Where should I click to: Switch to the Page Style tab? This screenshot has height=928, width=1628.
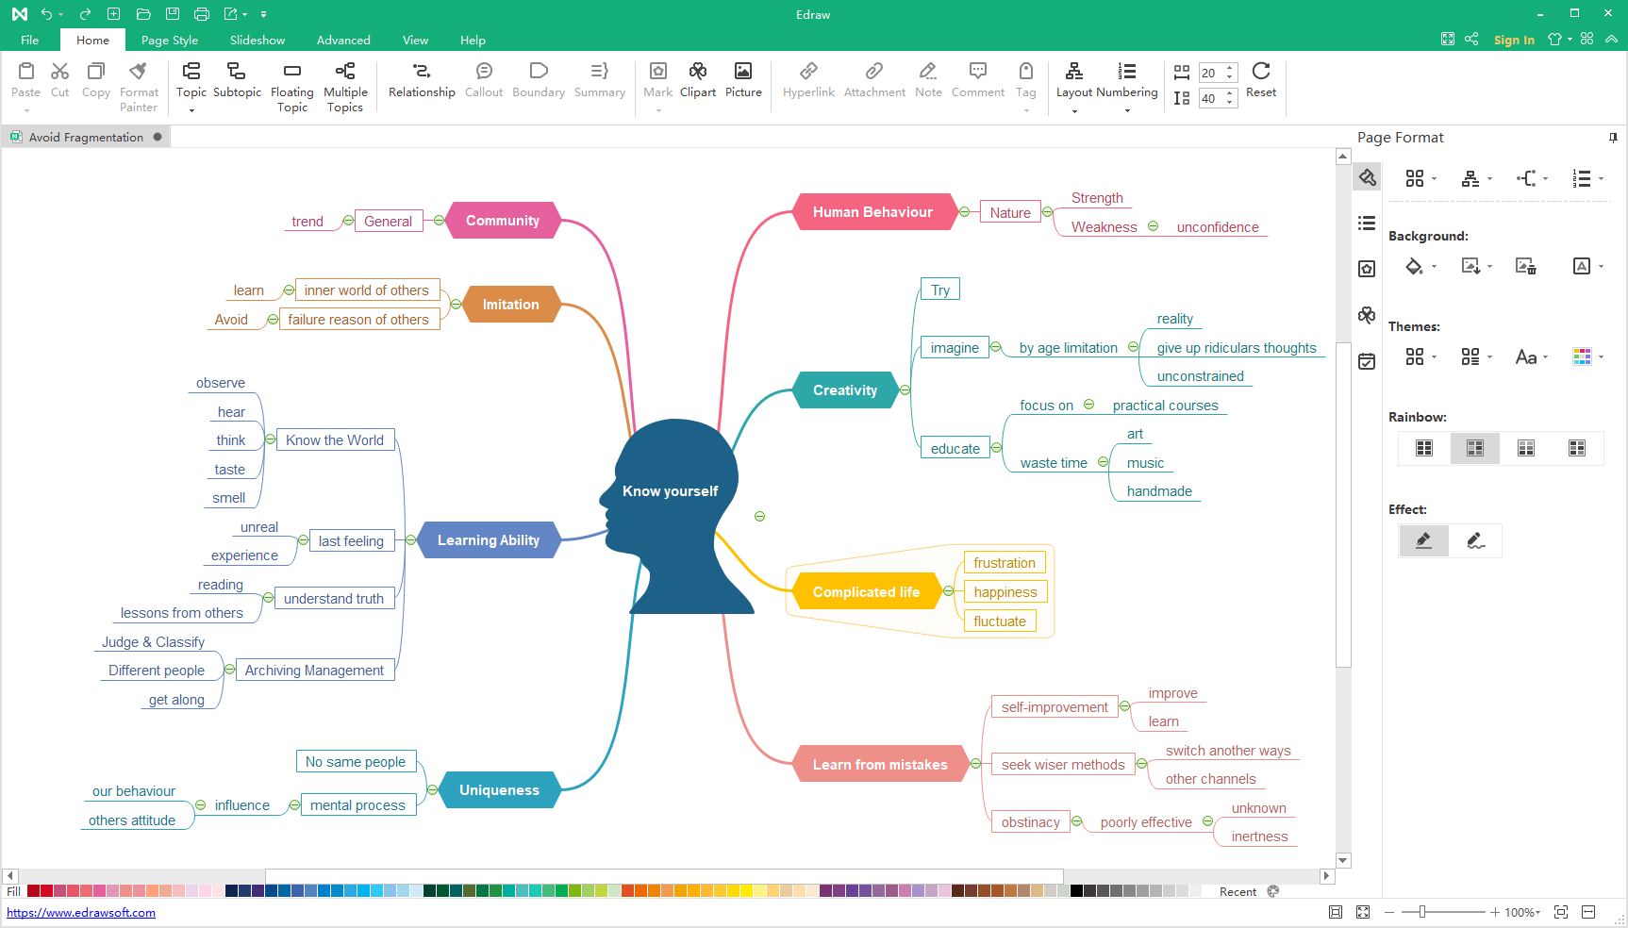point(170,41)
